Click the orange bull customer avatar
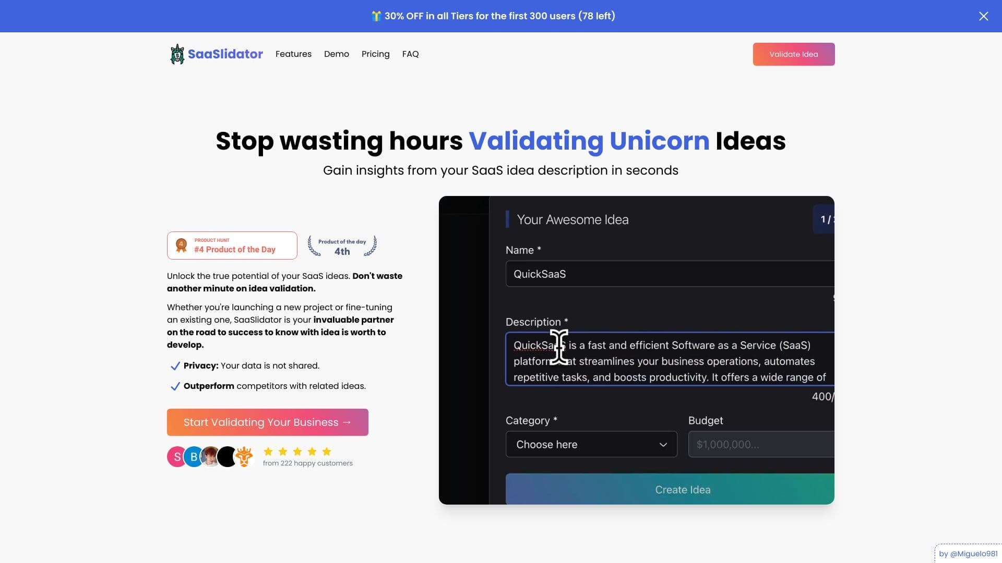Viewport: 1002px width, 563px height. (244, 457)
